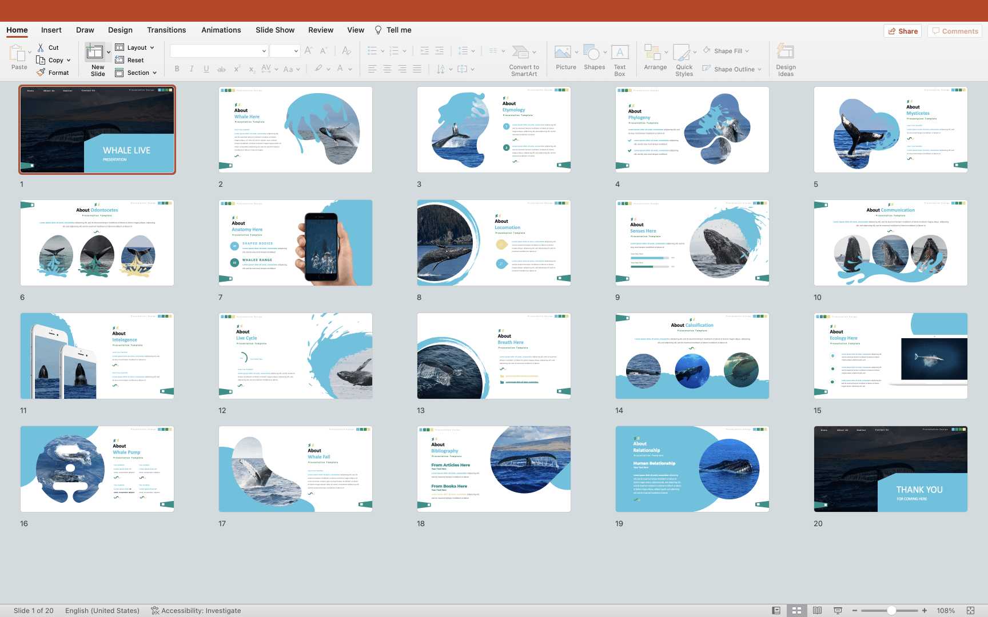Expand the Section dropdown

[154, 73]
